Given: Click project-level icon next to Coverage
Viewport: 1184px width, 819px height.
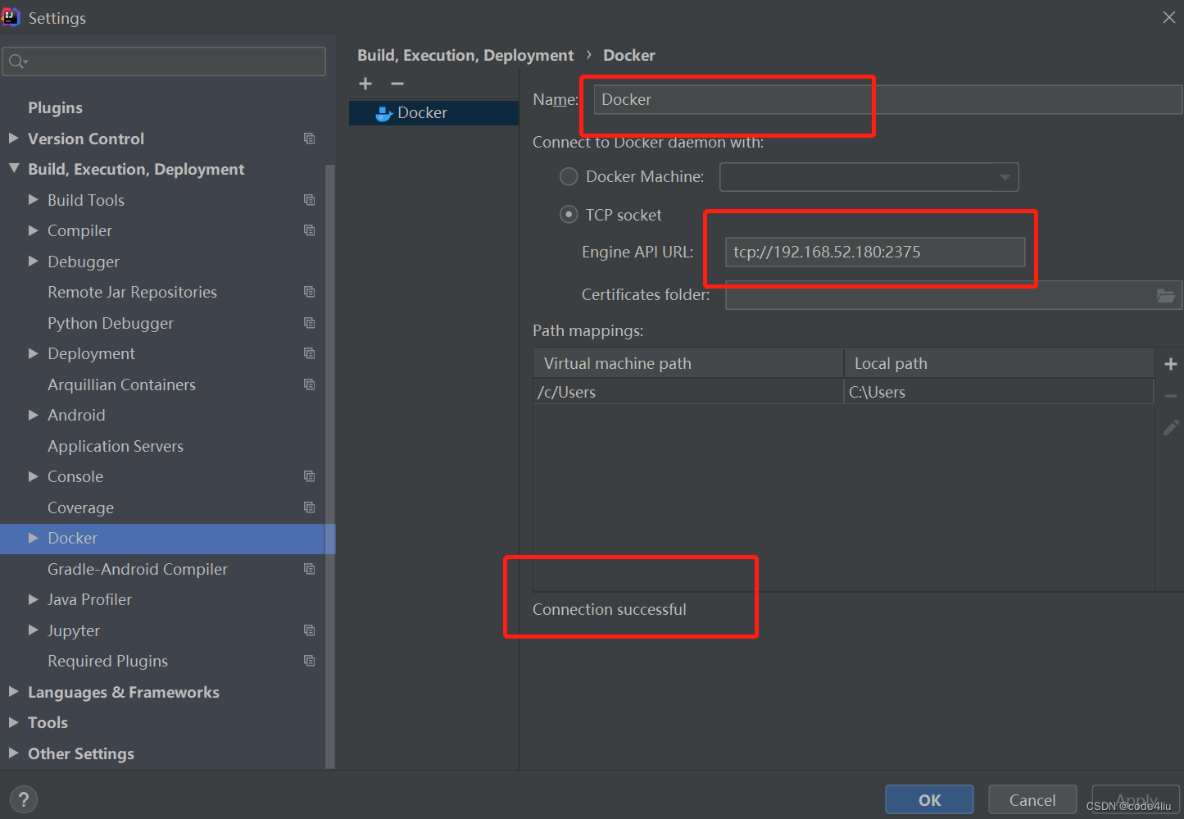Looking at the screenshot, I should click(x=309, y=507).
